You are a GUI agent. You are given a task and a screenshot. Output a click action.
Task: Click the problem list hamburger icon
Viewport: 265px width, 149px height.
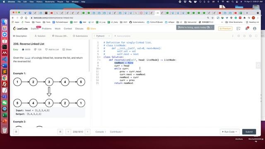click(x=16, y=132)
